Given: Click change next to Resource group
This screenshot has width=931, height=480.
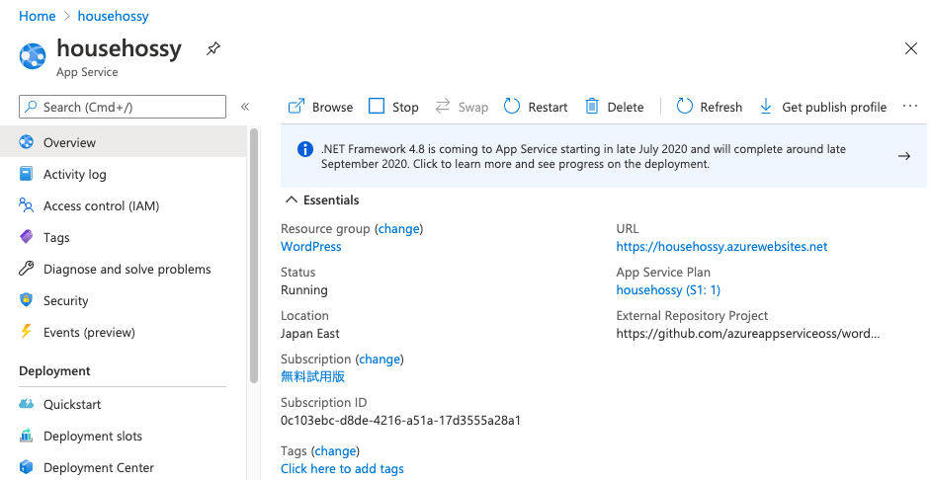Looking at the screenshot, I should (x=399, y=228).
